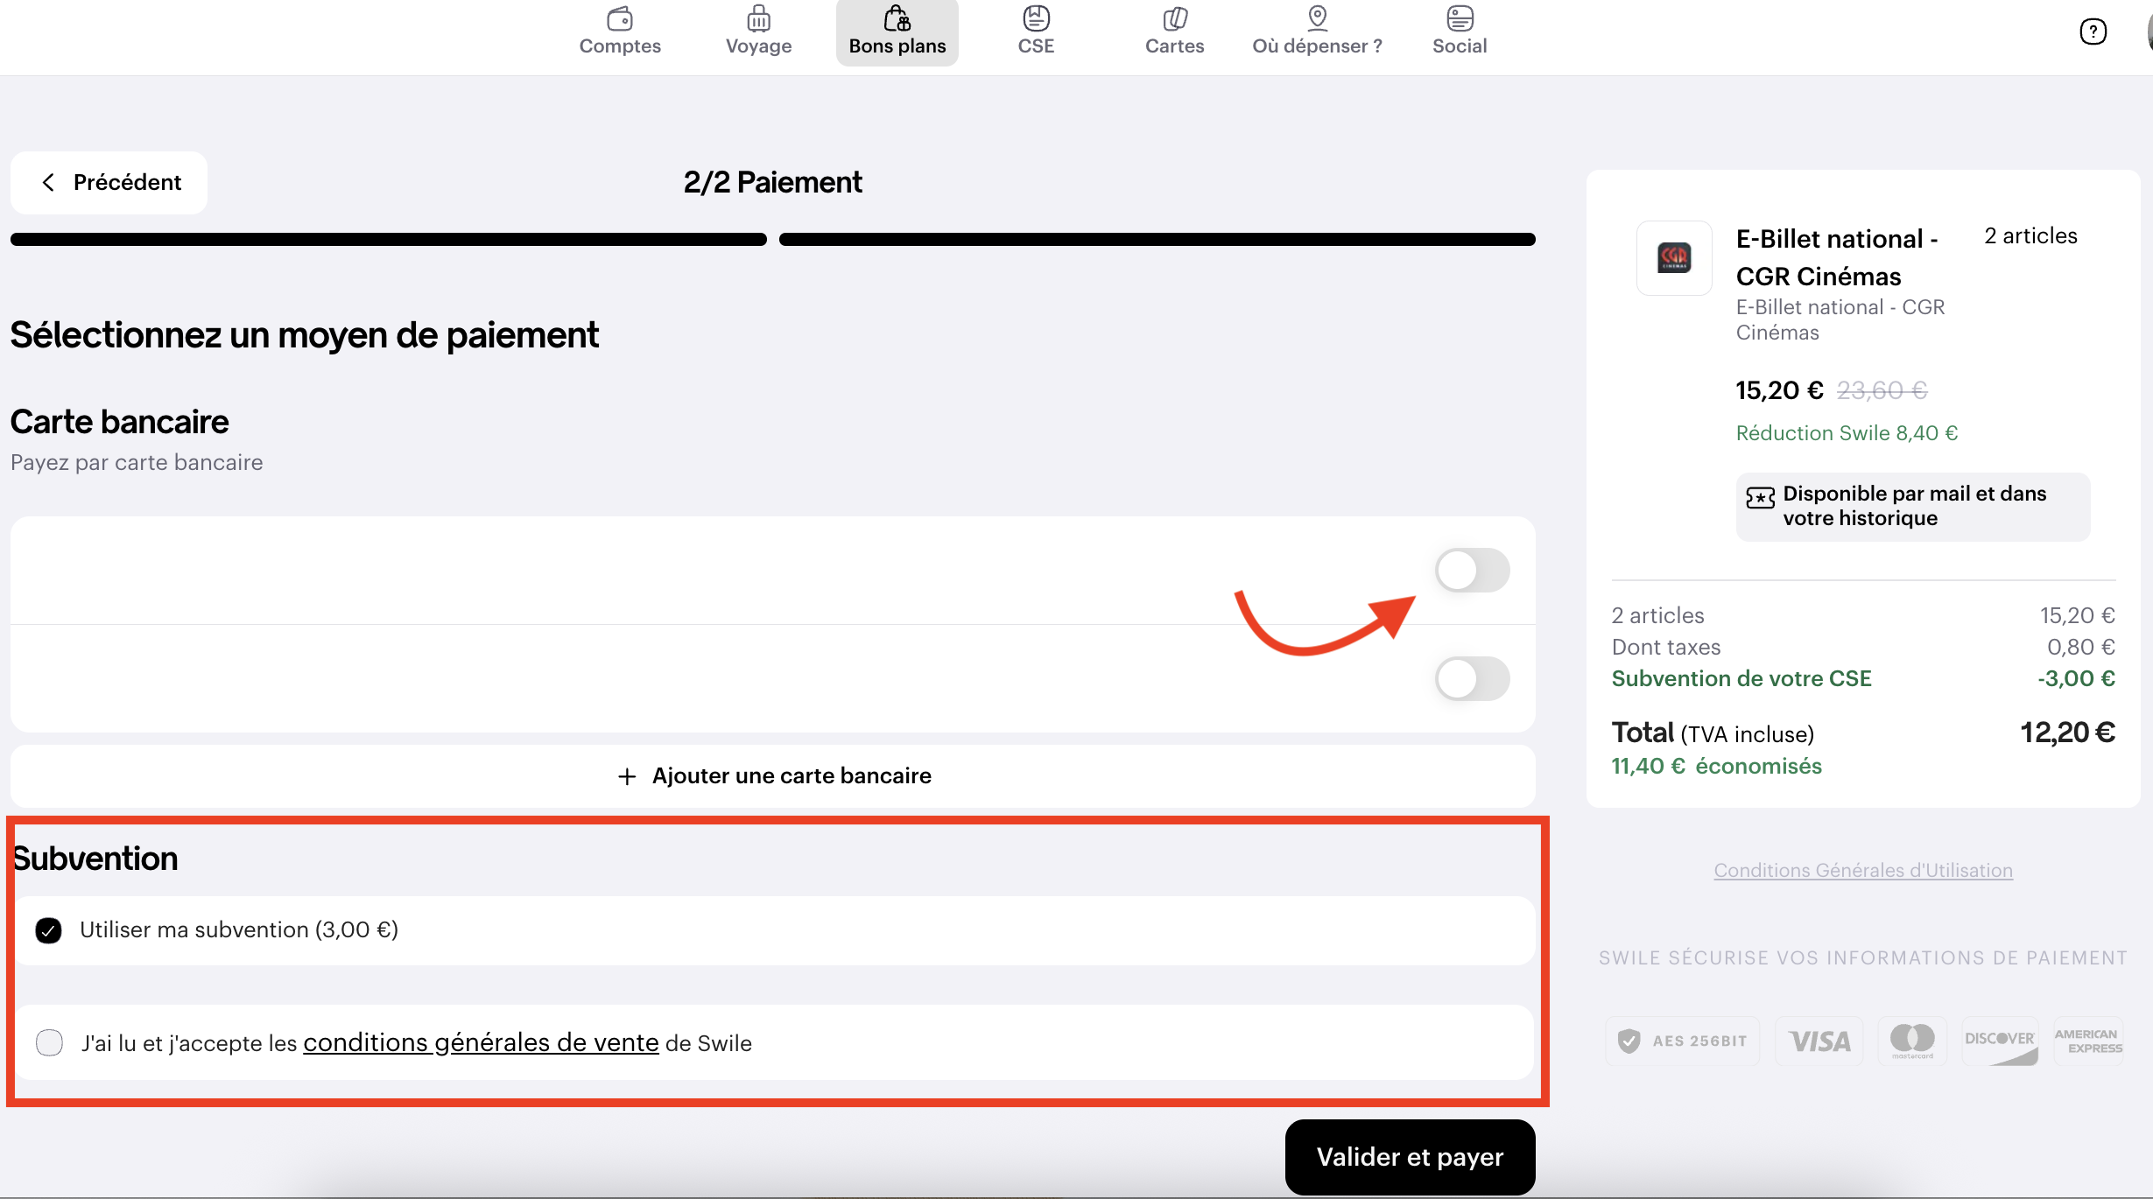Viewport: 2153px width, 1199px height.
Task: Toggle on the second bank card switch
Action: coord(1472,679)
